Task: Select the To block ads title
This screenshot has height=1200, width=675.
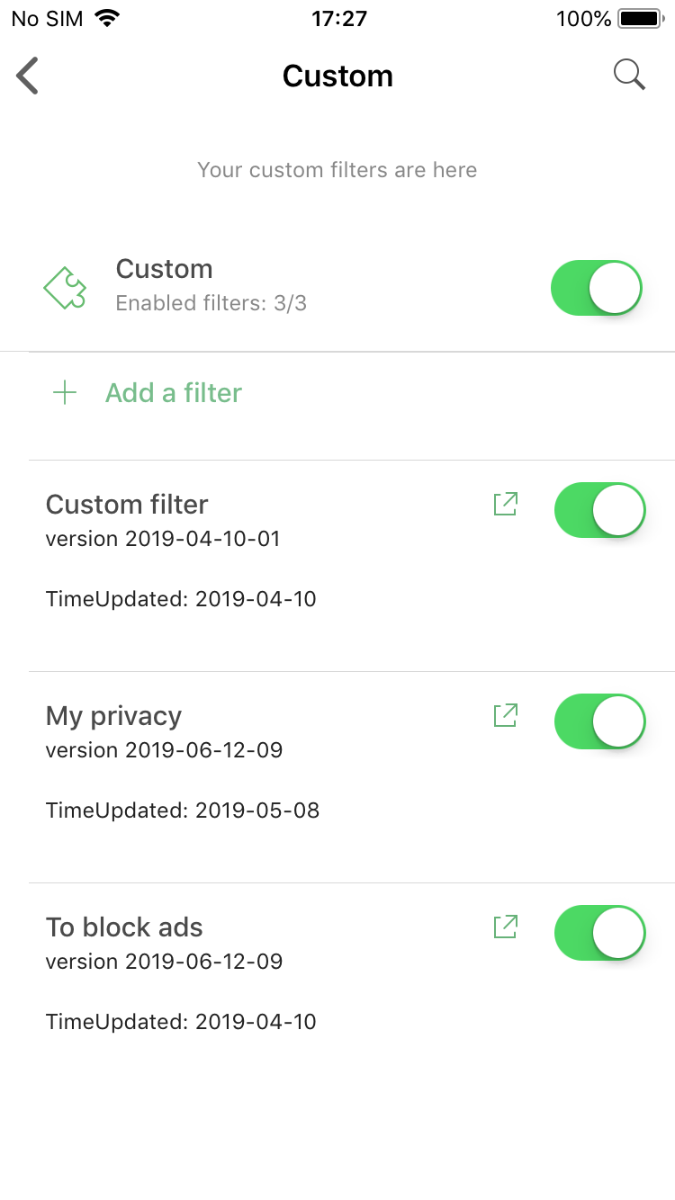Action: click(x=124, y=927)
